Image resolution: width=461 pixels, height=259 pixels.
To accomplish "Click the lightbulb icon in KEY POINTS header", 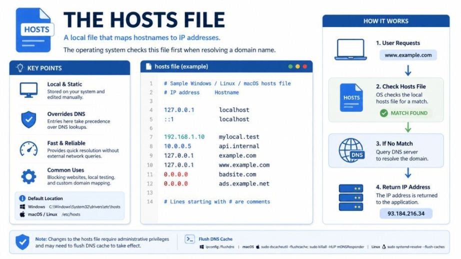I will (20, 68).
